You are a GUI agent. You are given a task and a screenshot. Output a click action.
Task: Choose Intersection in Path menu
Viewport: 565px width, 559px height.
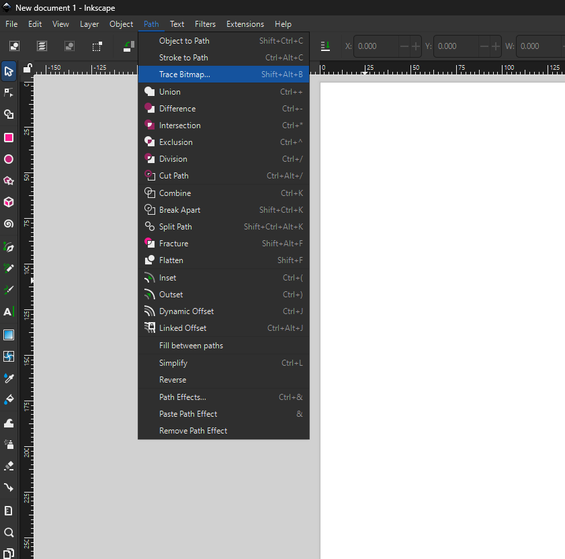pos(224,125)
